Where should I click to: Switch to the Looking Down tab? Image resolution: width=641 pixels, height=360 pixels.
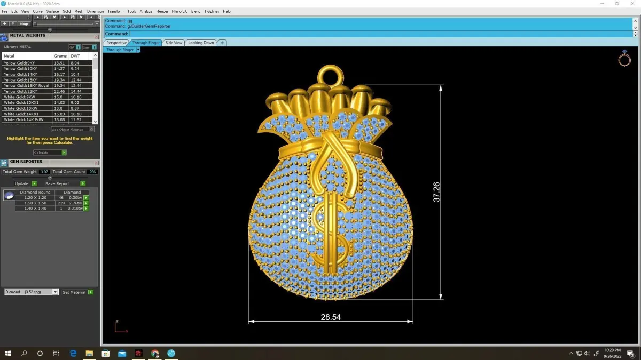(201, 43)
